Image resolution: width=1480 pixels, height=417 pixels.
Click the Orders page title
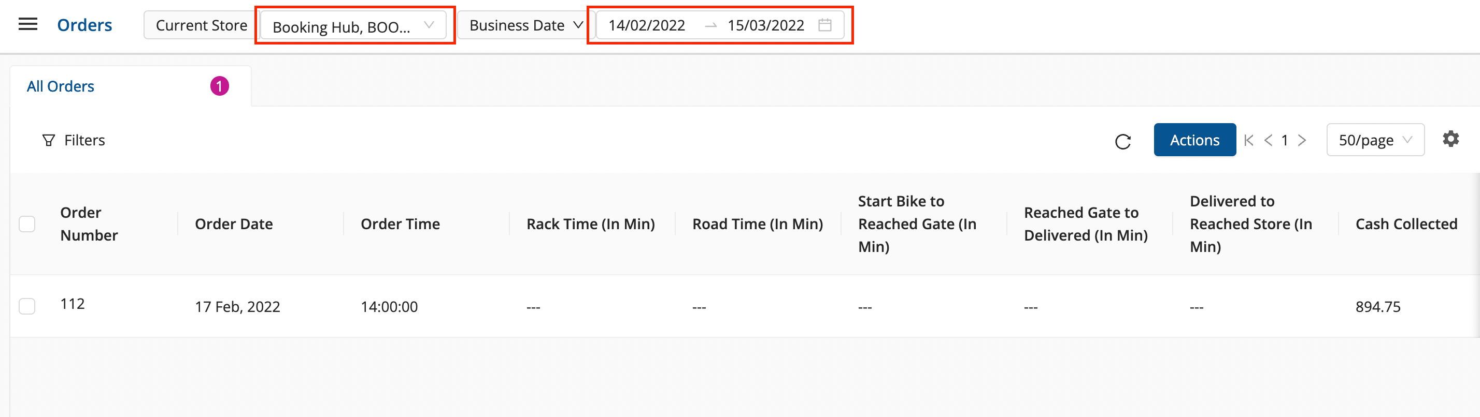click(84, 25)
